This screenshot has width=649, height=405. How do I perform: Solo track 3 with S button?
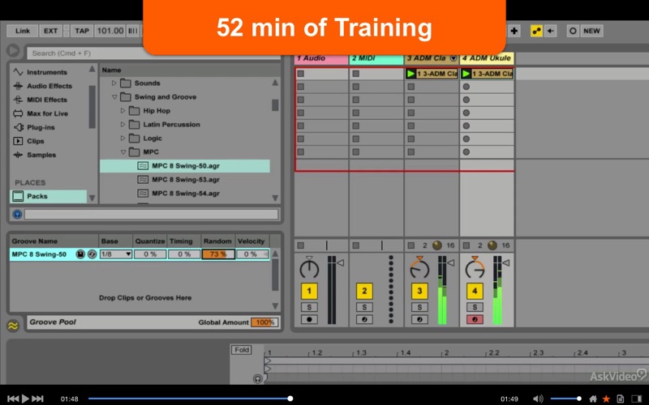(419, 307)
